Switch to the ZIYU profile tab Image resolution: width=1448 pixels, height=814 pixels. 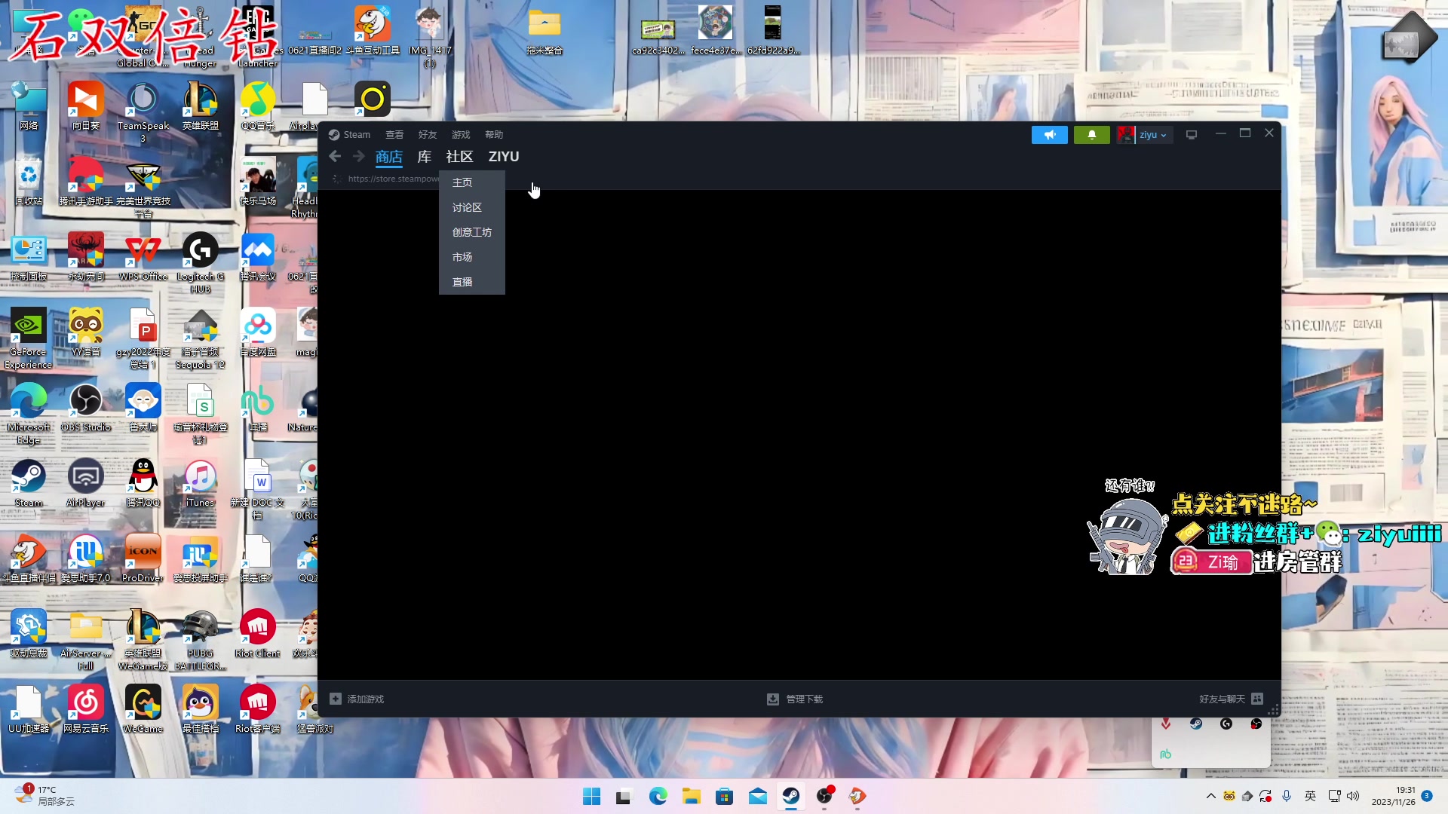504,157
